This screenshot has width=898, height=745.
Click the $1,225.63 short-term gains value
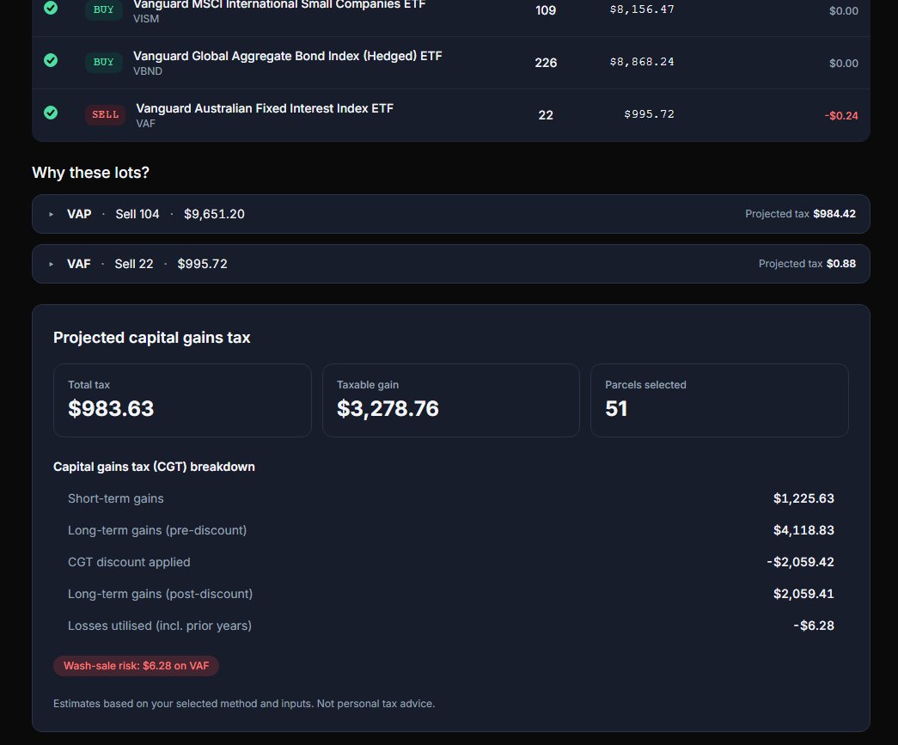[803, 498]
